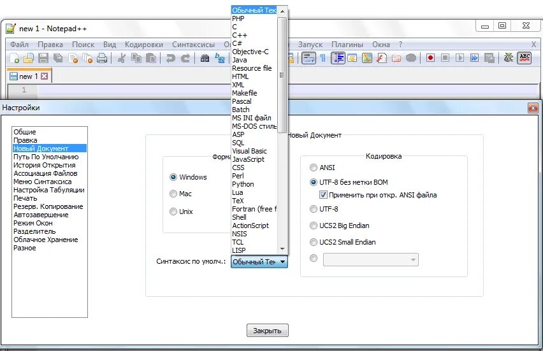Click the syntax list scroll down arrow
The height and width of the screenshot is (351, 543).
(x=282, y=249)
